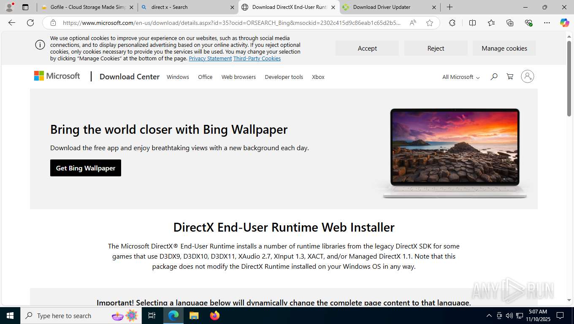
Task: Click the laptop wallpaper image
Action: tap(455, 153)
